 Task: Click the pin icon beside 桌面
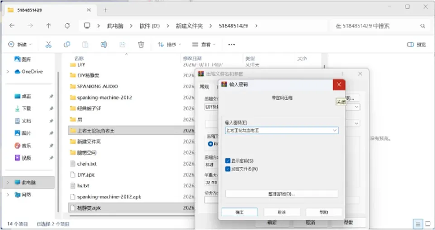[x=51, y=96]
